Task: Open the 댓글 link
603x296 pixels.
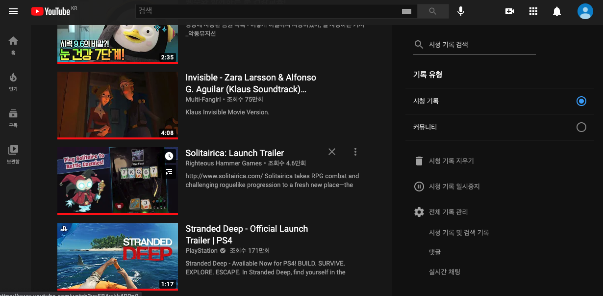Action: [x=435, y=252]
